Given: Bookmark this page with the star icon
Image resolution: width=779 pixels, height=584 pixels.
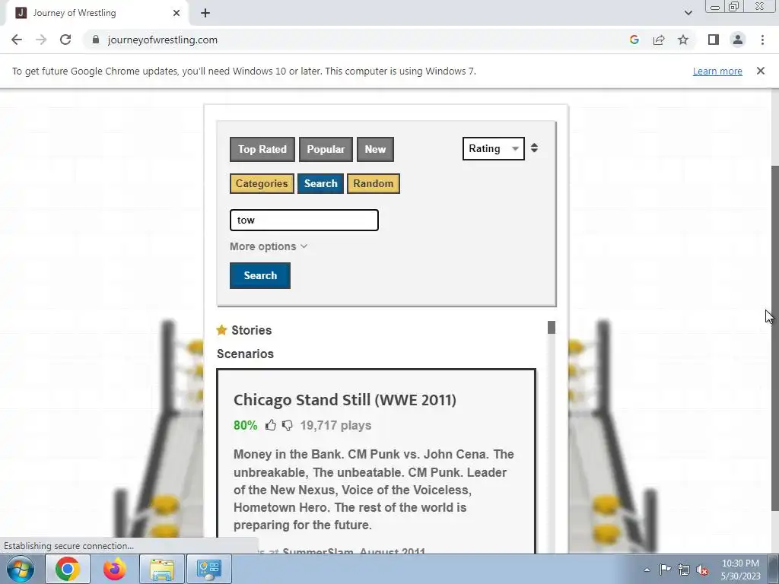Looking at the screenshot, I should click(x=683, y=40).
